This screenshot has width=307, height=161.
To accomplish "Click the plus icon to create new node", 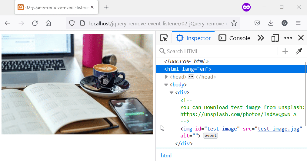I will tap(285, 51).
